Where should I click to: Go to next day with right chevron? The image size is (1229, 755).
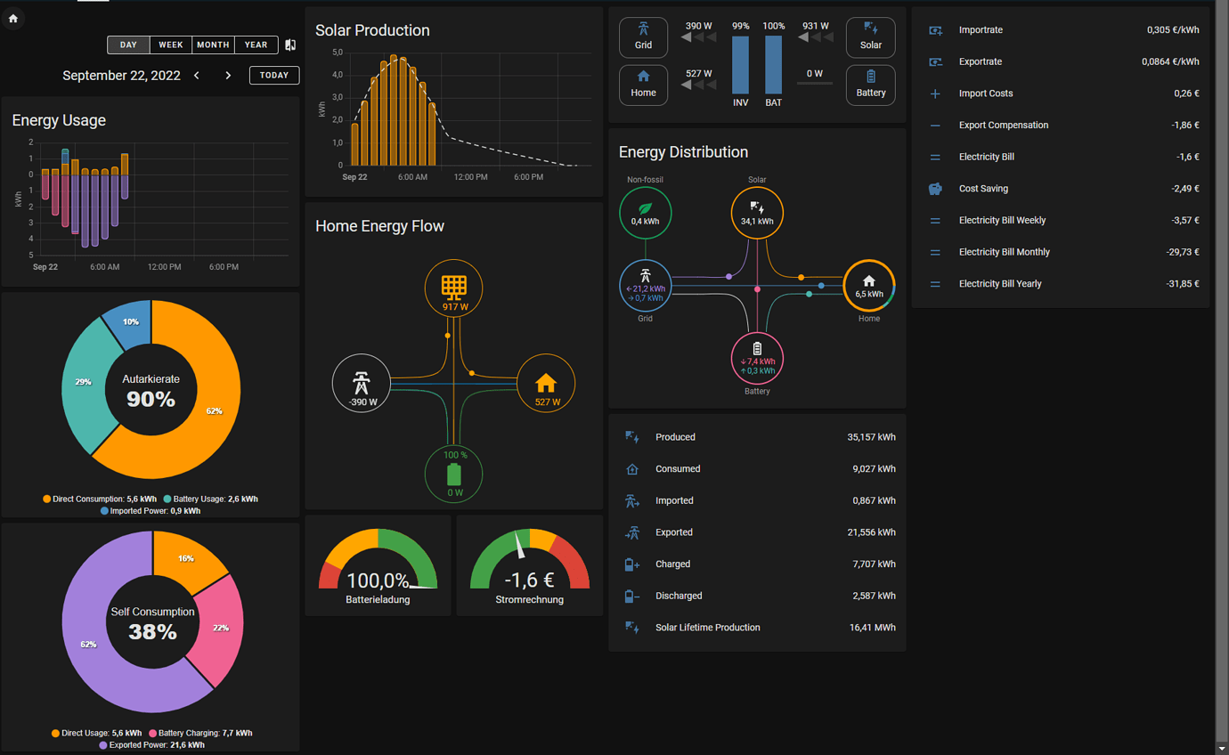228,76
